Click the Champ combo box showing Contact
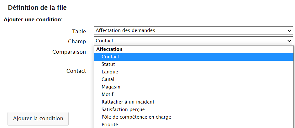 (x=191, y=41)
